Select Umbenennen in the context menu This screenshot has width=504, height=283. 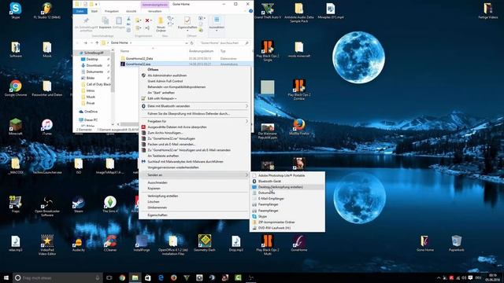point(195,208)
